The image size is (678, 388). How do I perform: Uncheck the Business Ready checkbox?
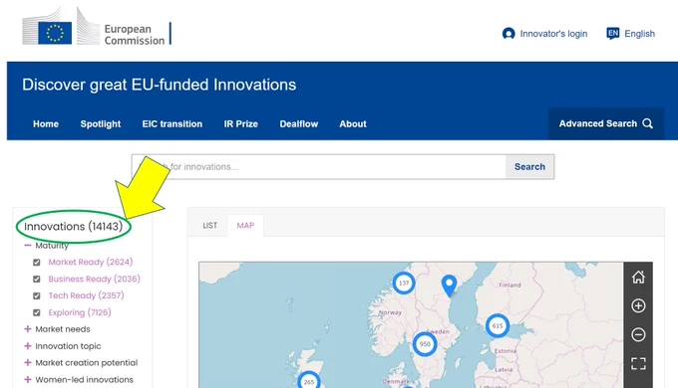click(37, 280)
